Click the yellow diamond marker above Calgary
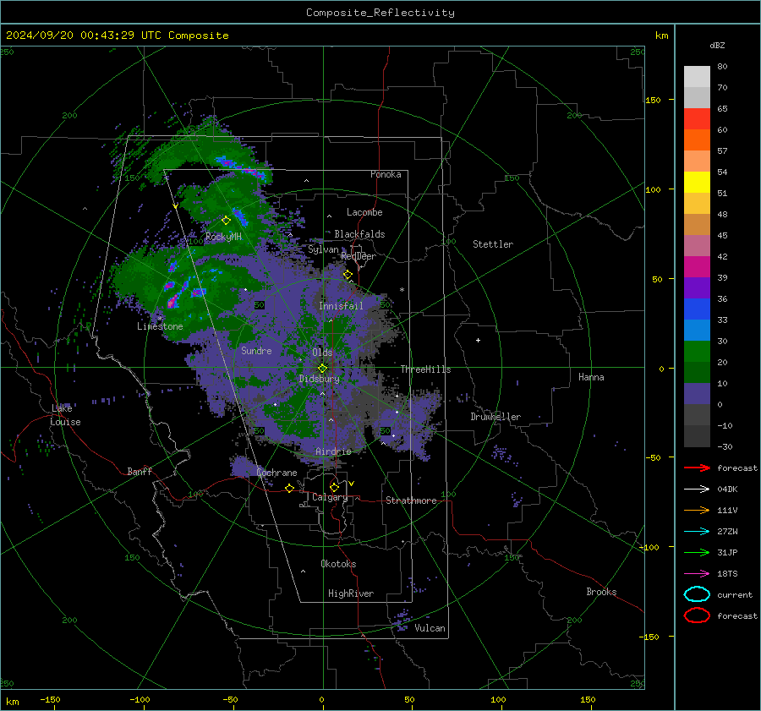Image resolution: width=761 pixels, height=711 pixels. point(334,487)
